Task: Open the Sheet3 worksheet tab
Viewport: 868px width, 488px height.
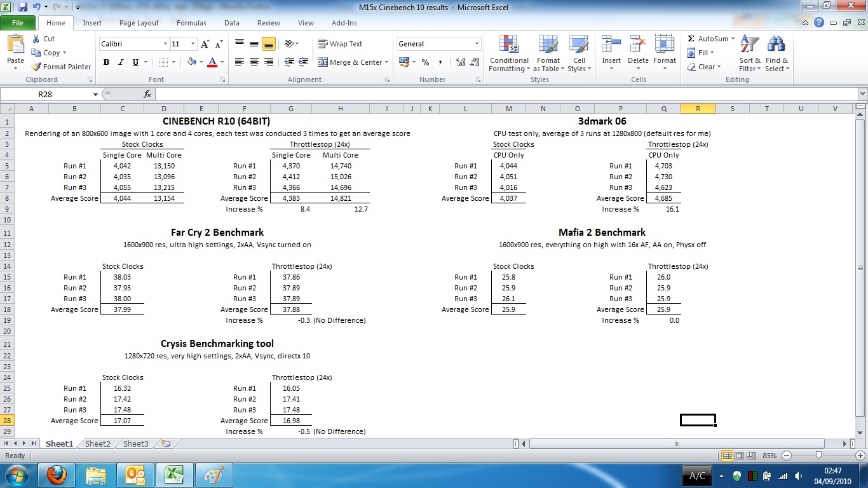Action: click(x=136, y=444)
